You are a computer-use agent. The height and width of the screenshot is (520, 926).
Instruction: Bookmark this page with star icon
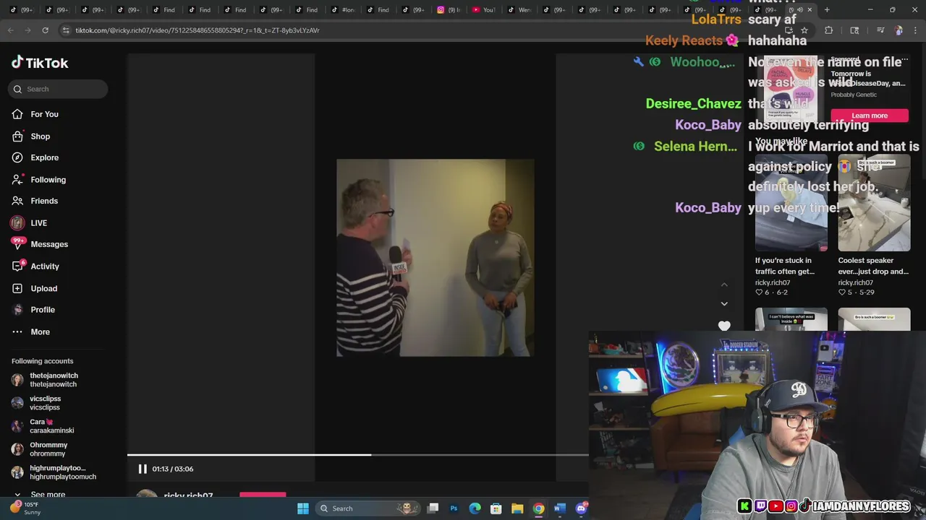[x=804, y=30]
